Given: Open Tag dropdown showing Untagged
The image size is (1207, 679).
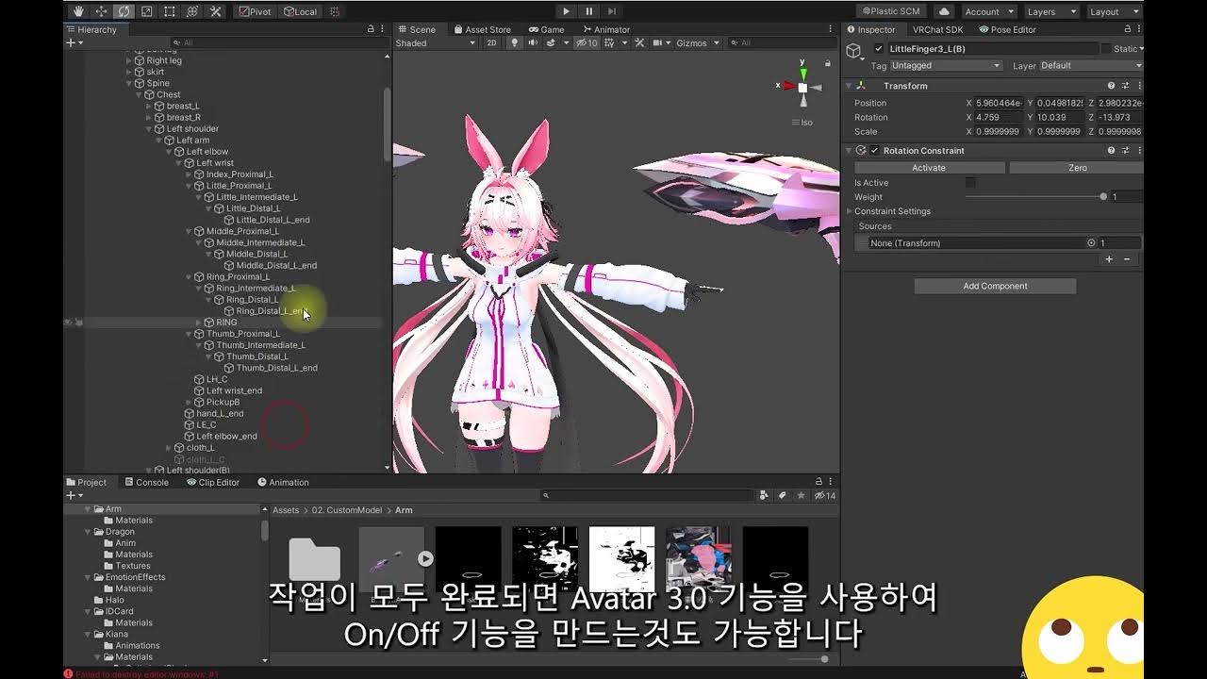Looking at the screenshot, I should (x=946, y=65).
